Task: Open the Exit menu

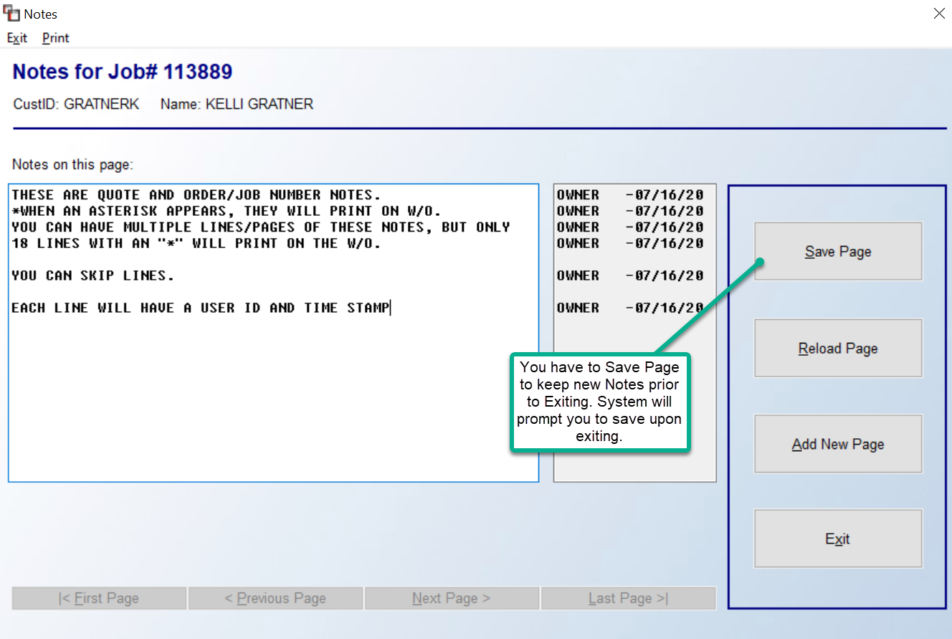Action: [x=16, y=38]
